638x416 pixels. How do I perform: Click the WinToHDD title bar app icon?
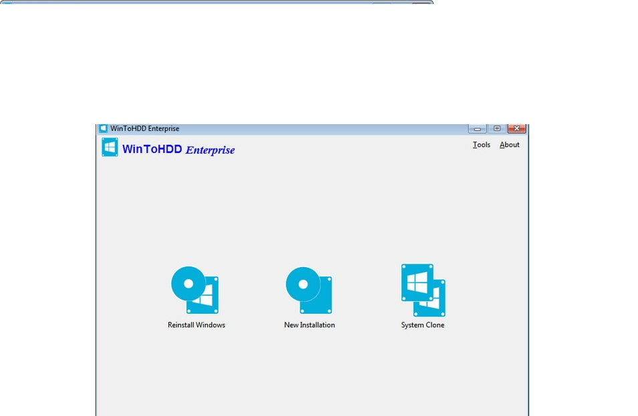(x=104, y=128)
